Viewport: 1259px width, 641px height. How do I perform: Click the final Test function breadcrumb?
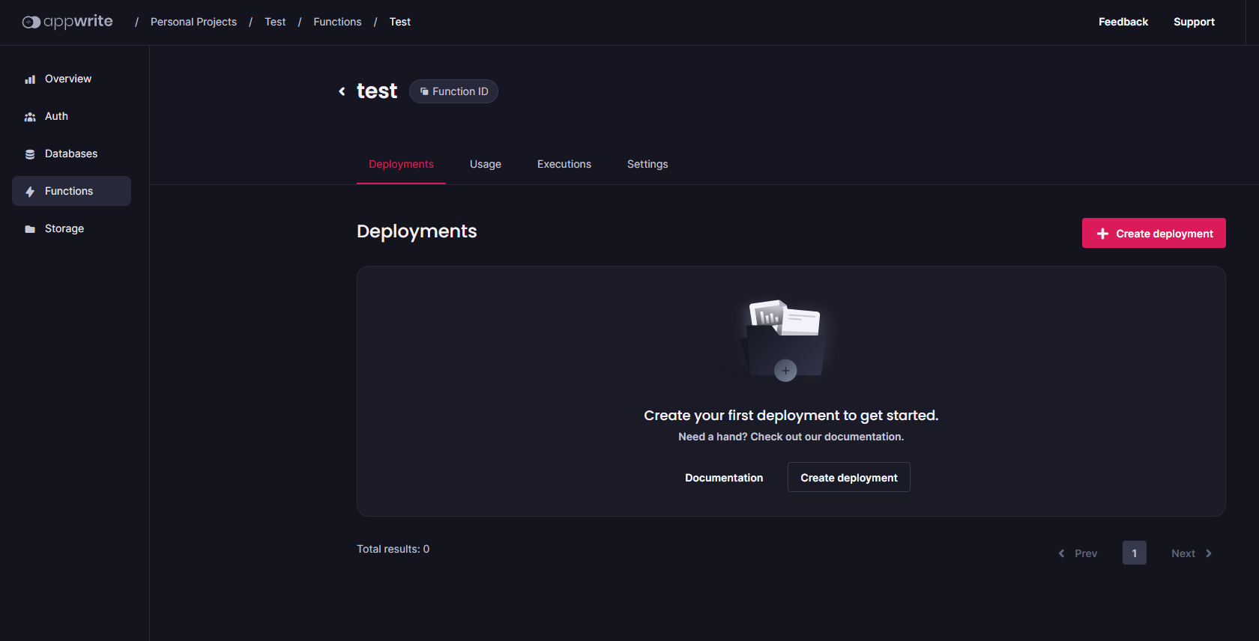pos(400,22)
